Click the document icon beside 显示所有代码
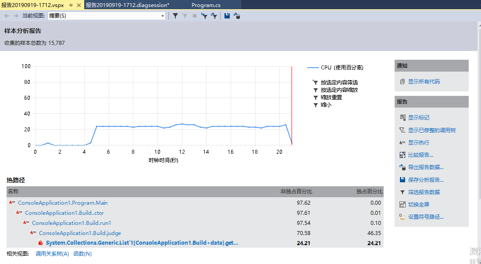The image size is (481, 264). tap(403, 81)
